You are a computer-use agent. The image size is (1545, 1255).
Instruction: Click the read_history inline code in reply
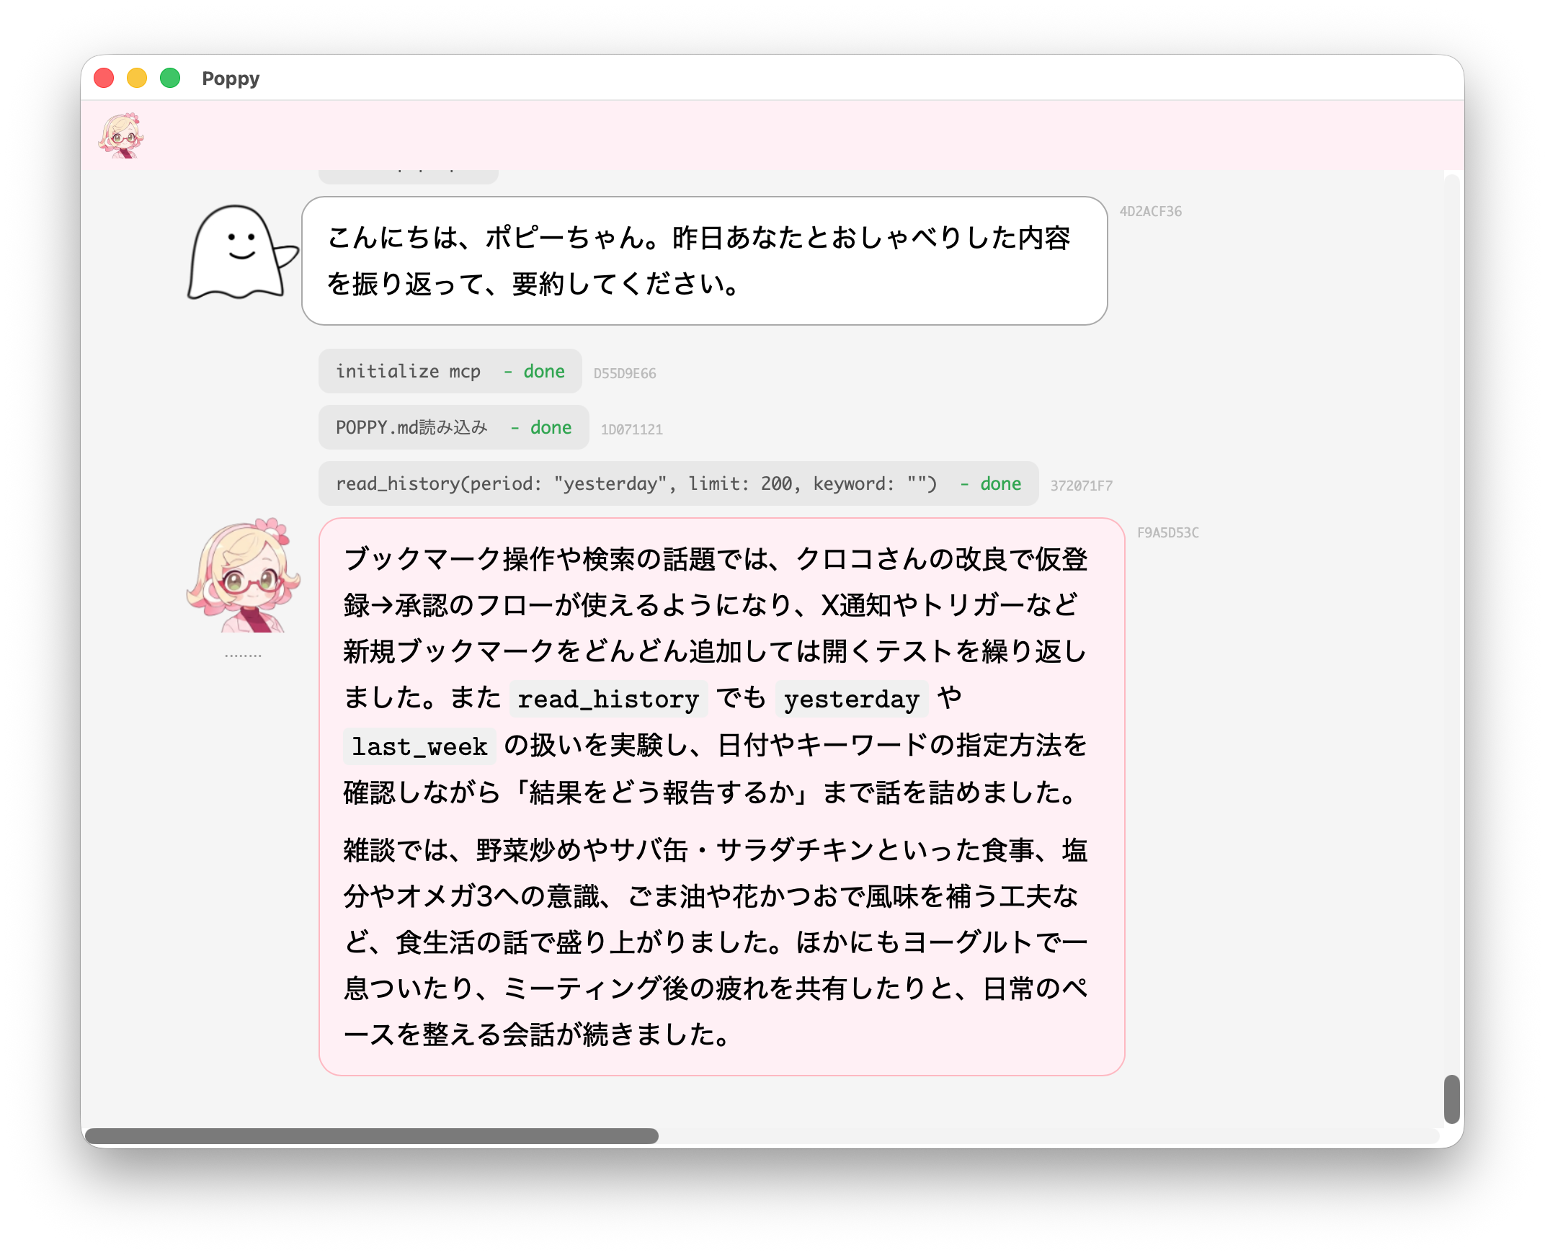coord(608,699)
